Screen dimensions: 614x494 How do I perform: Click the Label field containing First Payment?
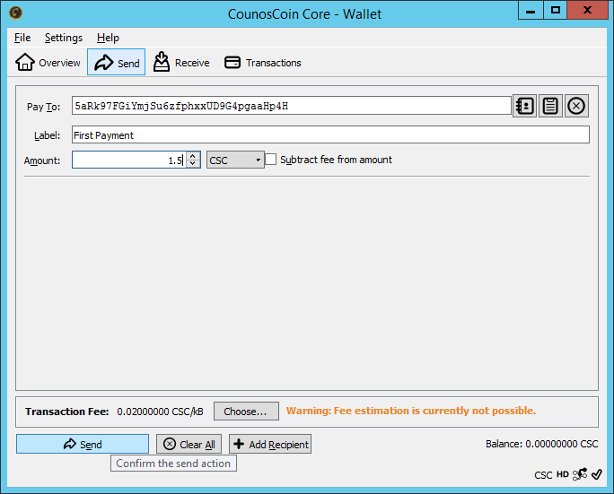click(x=330, y=135)
